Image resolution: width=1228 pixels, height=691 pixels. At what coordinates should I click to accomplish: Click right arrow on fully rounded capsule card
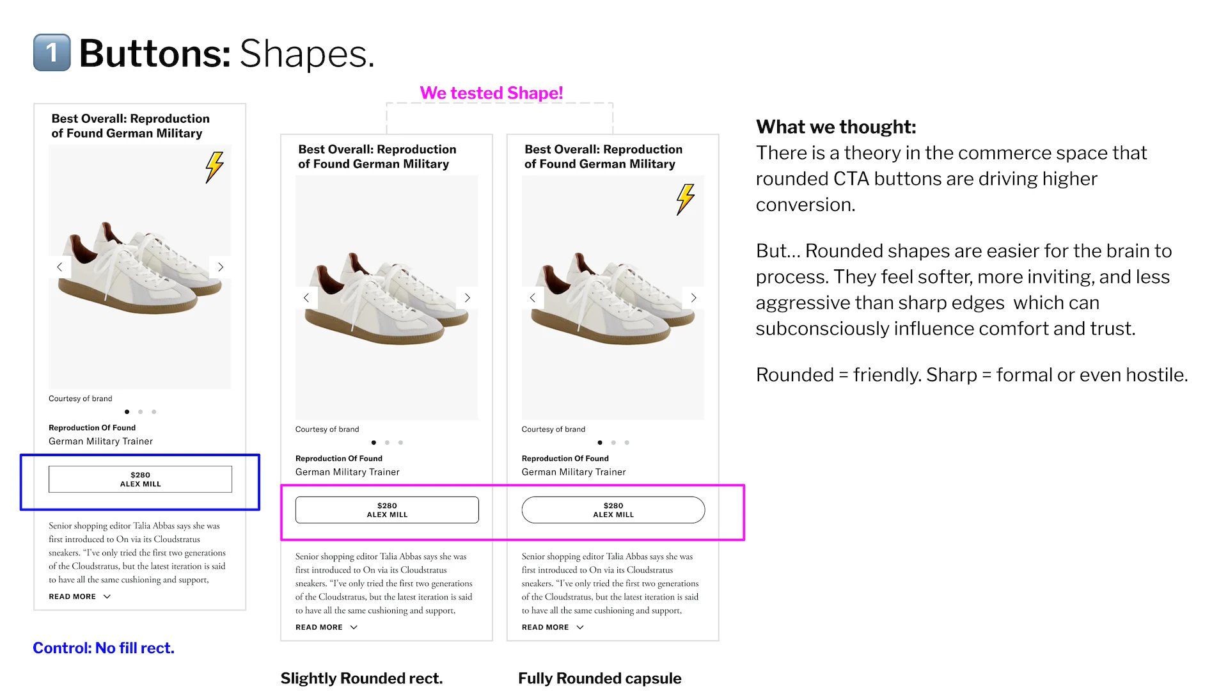[694, 298]
